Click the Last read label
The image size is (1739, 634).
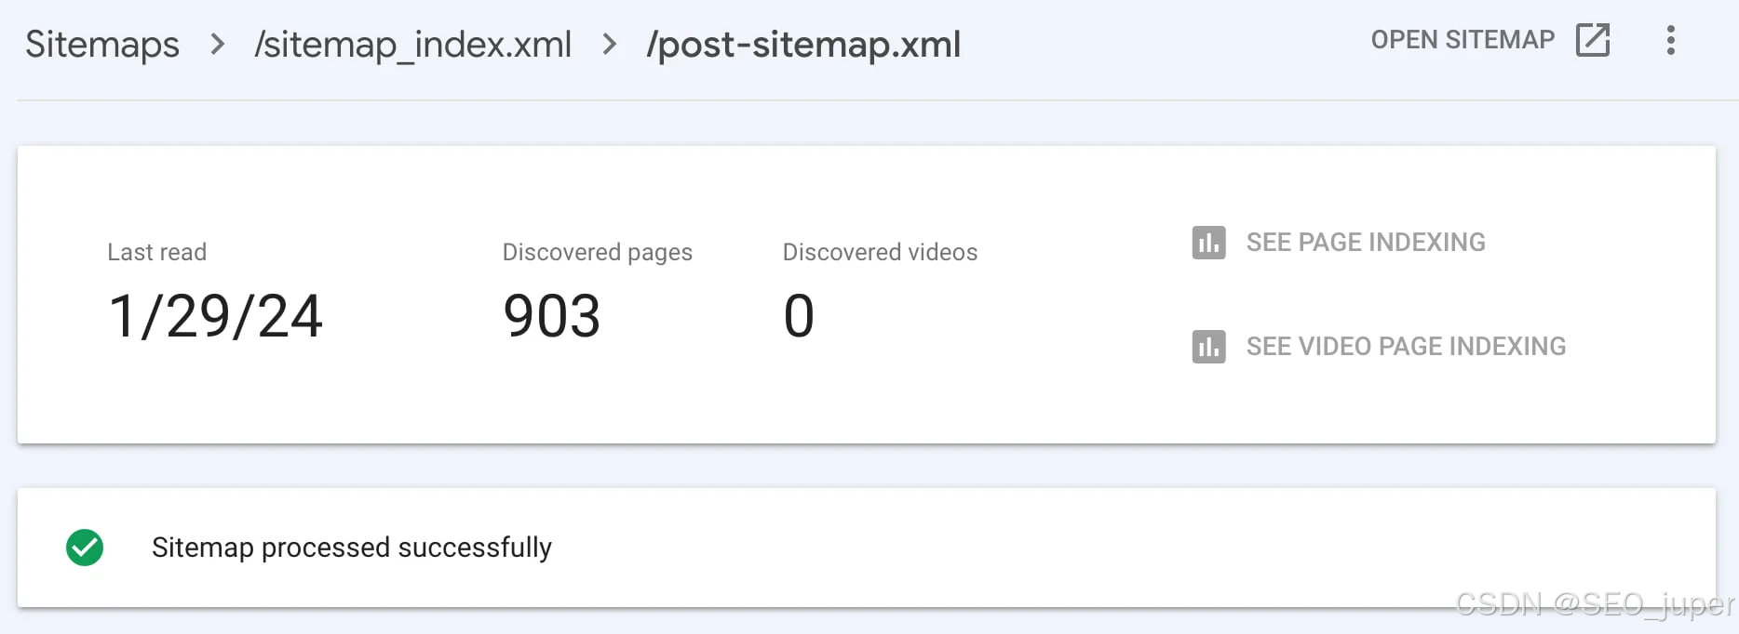[x=157, y=252]
